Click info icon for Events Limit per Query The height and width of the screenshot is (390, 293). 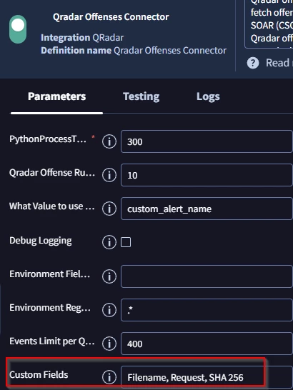point(109,344)
